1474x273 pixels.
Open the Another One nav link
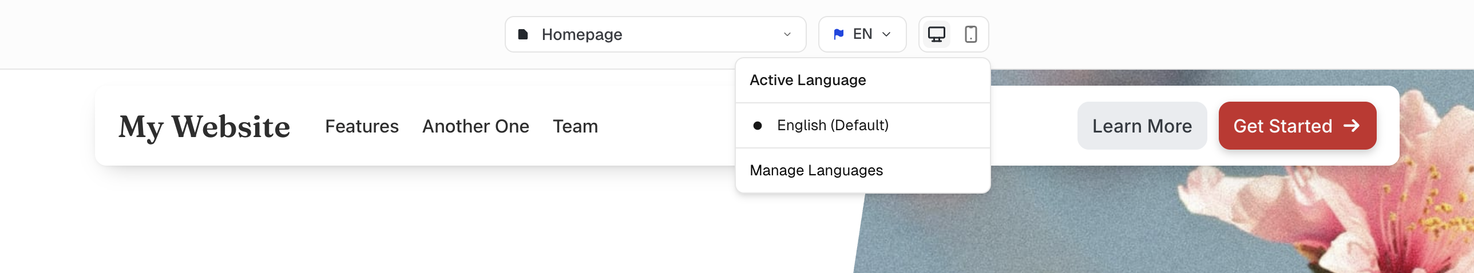click(476, 126)
